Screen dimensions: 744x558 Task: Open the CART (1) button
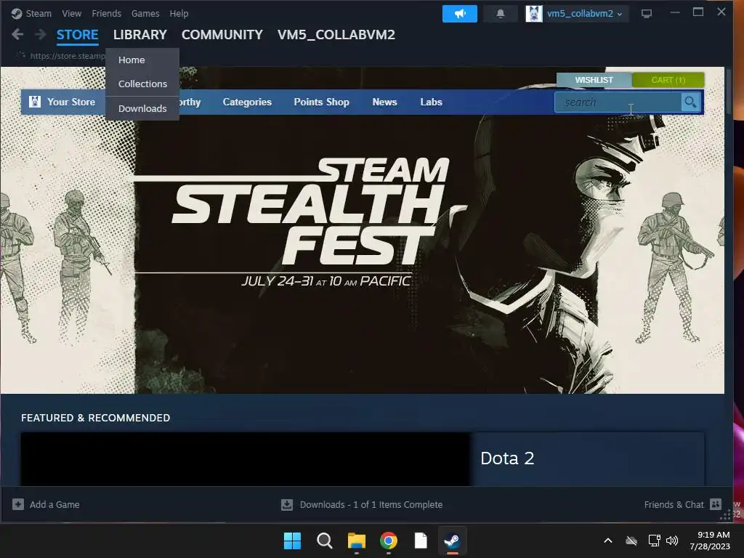668,80
